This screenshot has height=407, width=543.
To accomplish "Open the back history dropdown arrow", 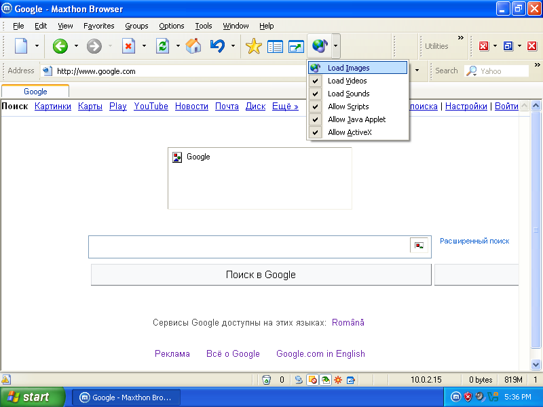I will coord(76,46).
